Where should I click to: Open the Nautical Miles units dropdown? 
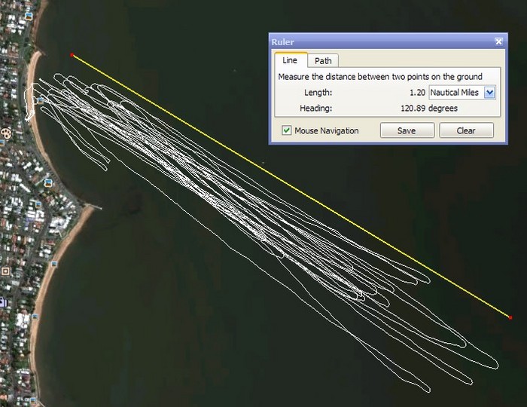click(490, 92)
